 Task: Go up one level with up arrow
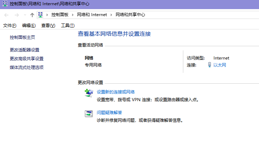[x=32, y=15]
